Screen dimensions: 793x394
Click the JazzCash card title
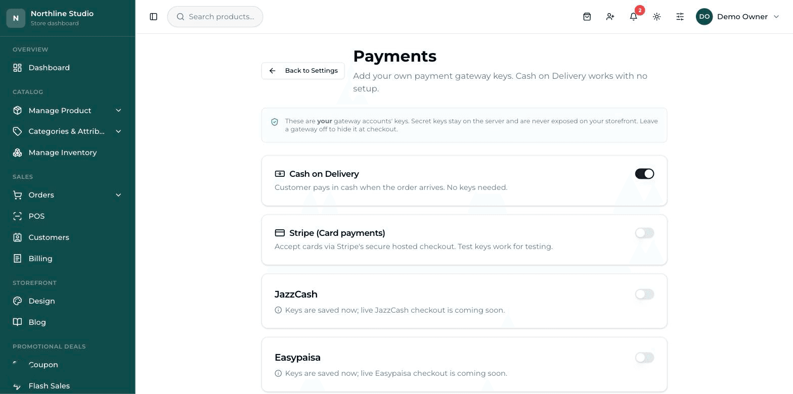point(296,294)
